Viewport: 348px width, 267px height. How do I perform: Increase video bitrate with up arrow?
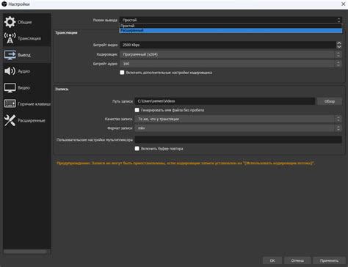coord(339,43)
